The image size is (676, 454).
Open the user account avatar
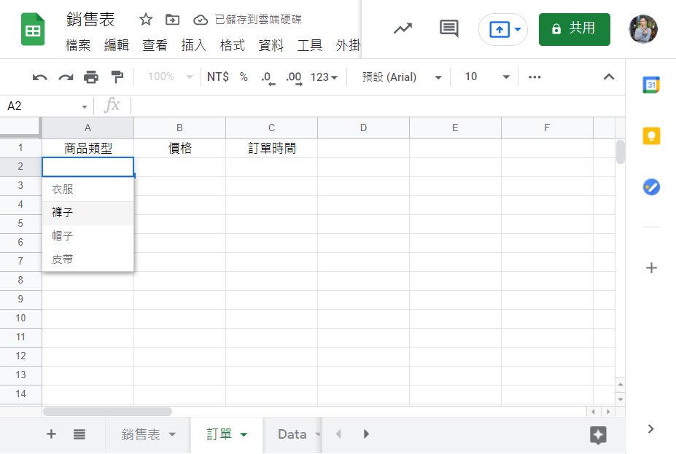pyautogui.click(x=642, y=29)
